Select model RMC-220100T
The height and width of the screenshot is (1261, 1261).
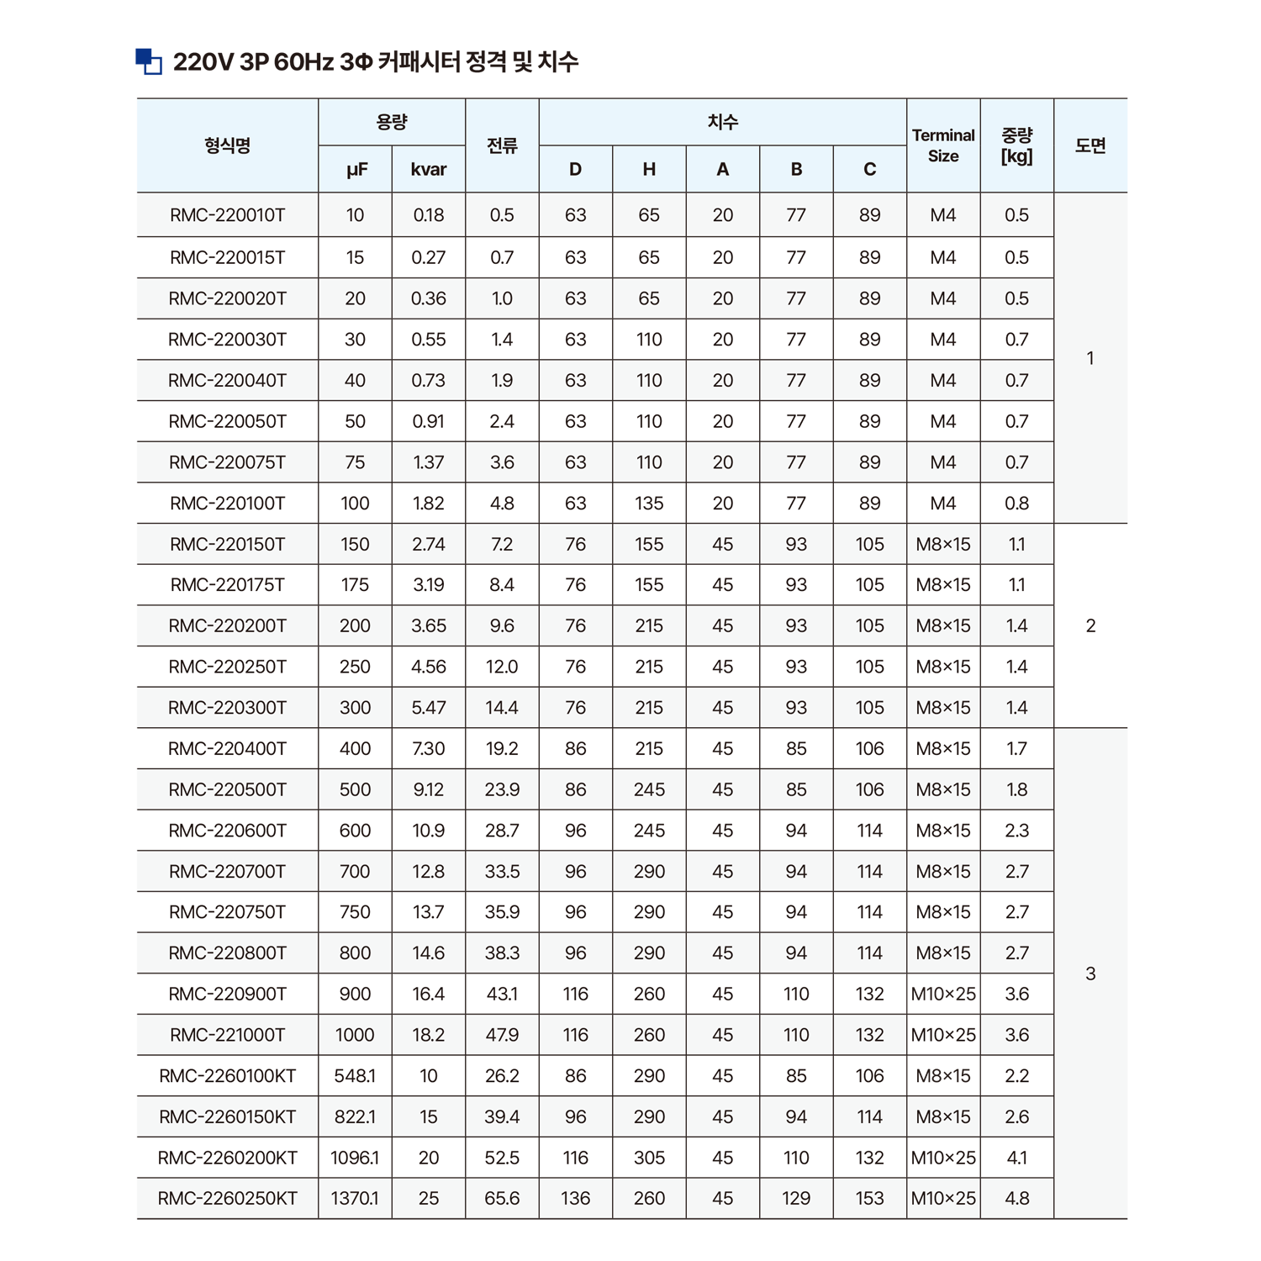(x=228, y=503)
